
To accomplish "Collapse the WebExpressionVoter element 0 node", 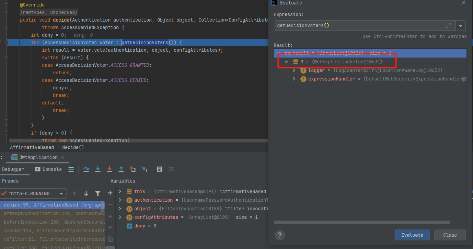I will 286,62.
